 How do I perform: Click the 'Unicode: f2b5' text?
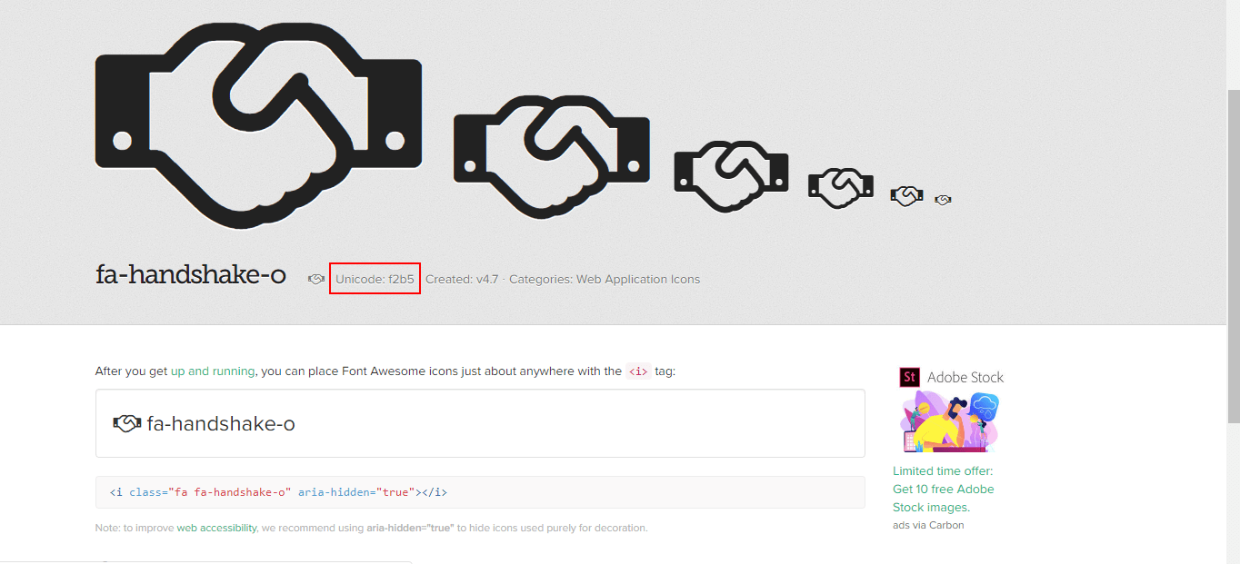click(x=375, y=280)
